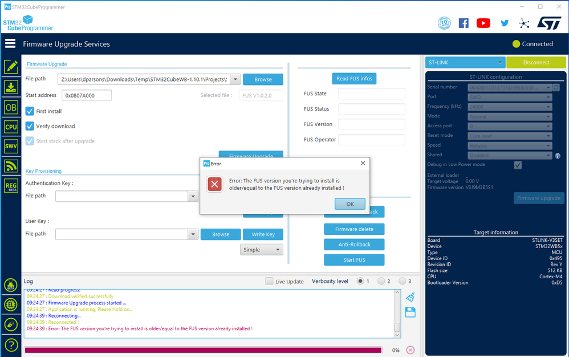Click the Firmware delete button
Image resolution: width=569 pixels, height=357 pixels.
354,229
